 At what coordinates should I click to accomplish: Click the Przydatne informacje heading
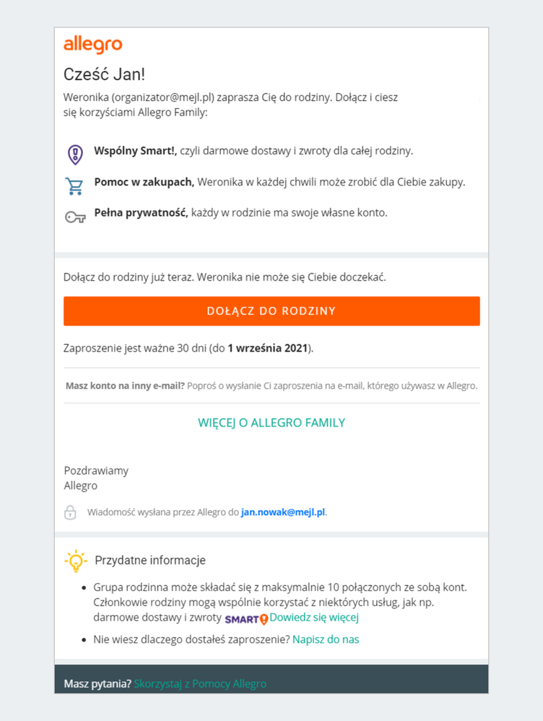pos(150,561)
